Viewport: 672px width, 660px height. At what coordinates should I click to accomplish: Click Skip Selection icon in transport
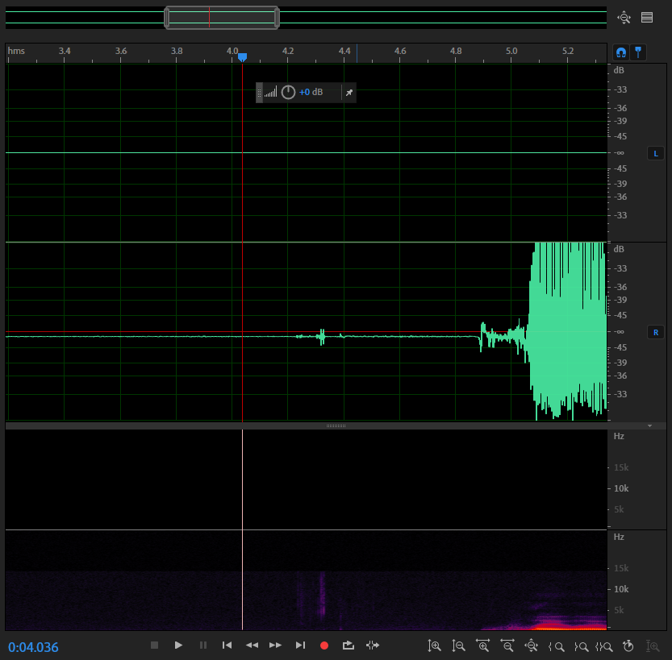pyautogui.click(x=372, y=645)
